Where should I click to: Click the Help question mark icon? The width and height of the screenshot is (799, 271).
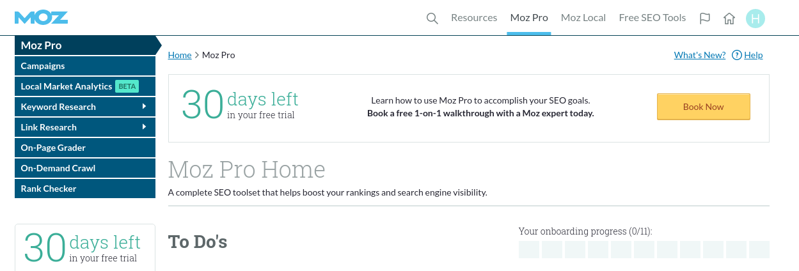[x=737, y=55]
